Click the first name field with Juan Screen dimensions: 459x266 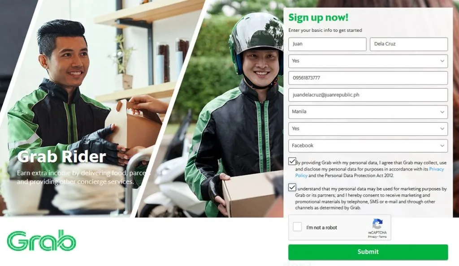327,44
